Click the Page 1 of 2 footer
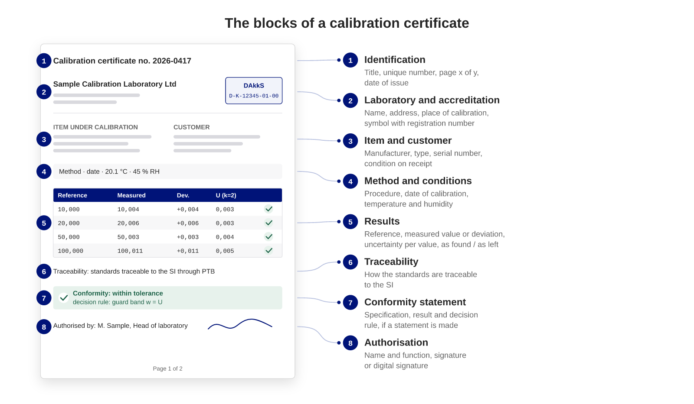Image resolution: width=694 pixels, height=404 pixels. click(168, 368)
